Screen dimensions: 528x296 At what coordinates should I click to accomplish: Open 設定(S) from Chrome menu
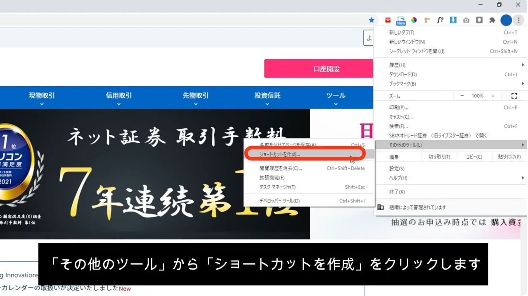pos(450,169)
